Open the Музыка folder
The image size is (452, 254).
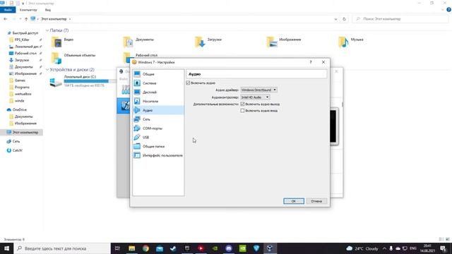click(x=351, y=42)
